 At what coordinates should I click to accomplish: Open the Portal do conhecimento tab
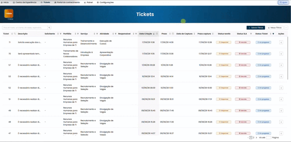coord(67,2)
